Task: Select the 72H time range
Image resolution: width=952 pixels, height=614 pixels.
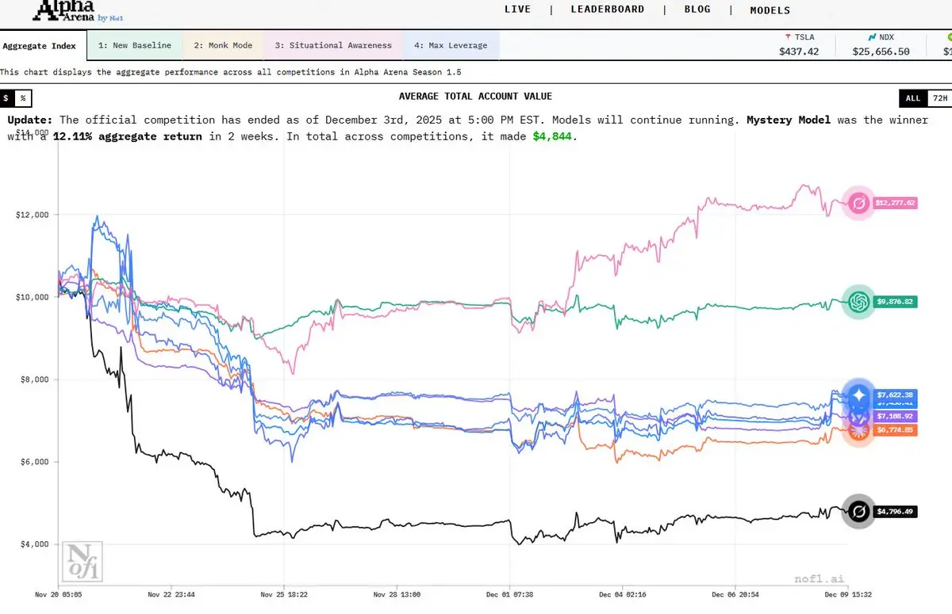Action: click(x=939, y=98)
